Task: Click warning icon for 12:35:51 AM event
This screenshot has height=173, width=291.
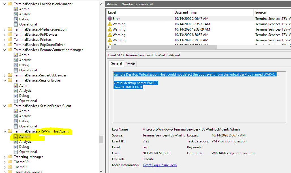Action: (x=110, y=24)
